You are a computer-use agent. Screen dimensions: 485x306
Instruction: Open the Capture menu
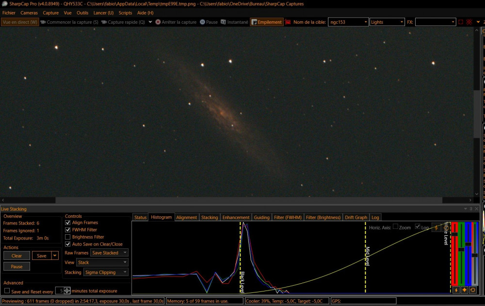(51, 13)
